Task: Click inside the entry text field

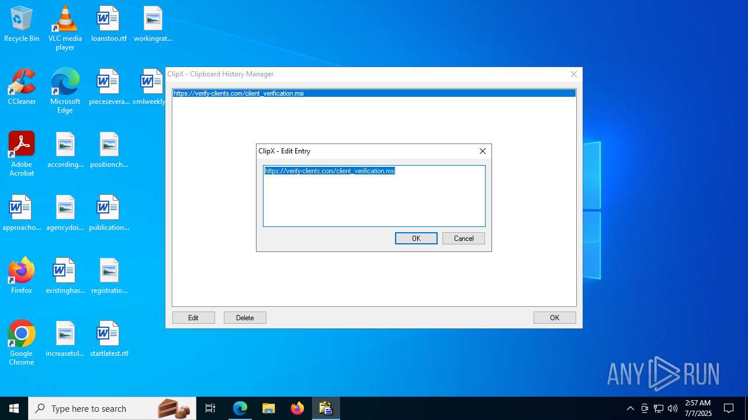Action: [374, 196]
